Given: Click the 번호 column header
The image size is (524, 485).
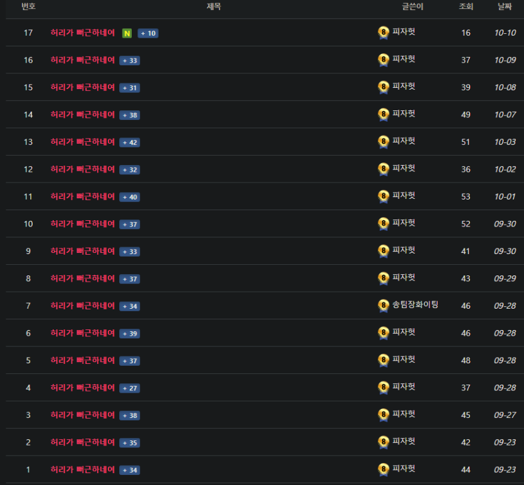Looking at the screenshot, I should click(28, 6).
